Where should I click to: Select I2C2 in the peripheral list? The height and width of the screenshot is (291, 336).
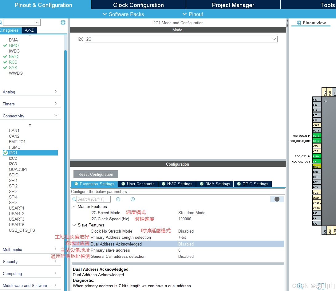tap(13, 158)
